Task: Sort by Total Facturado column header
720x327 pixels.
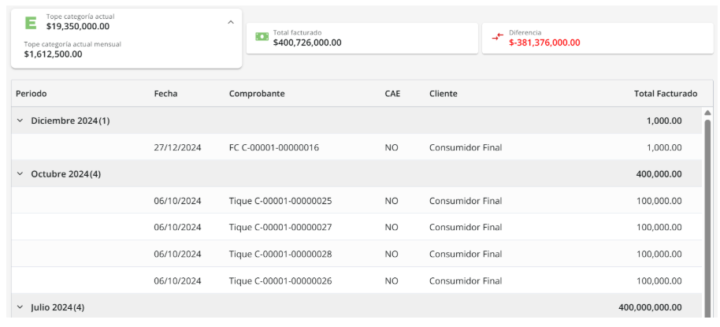Action: coord(665,93)
